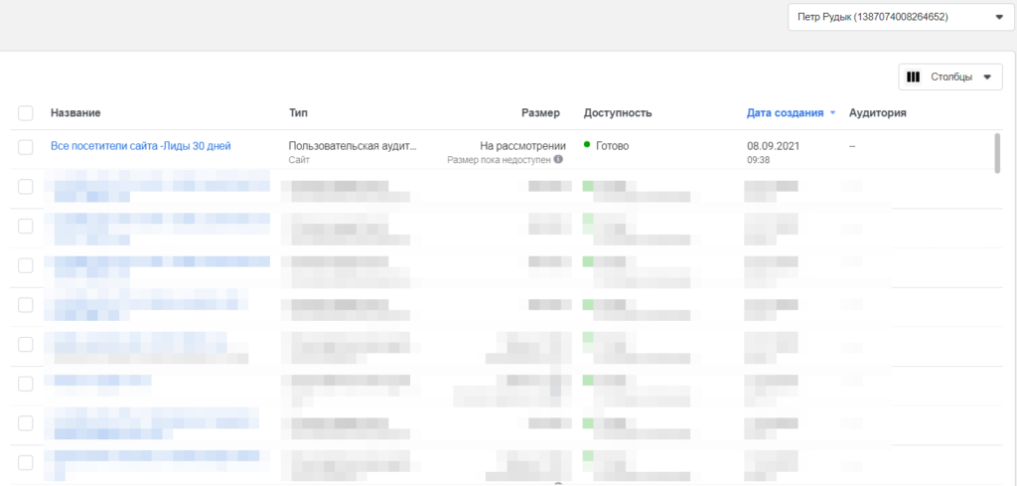
Task: Click the Размер column header
Action: pyautogui.click(x=540, y=113)
